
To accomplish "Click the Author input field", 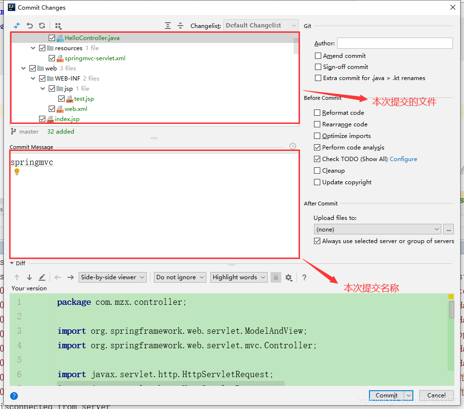I will (395, 43).
